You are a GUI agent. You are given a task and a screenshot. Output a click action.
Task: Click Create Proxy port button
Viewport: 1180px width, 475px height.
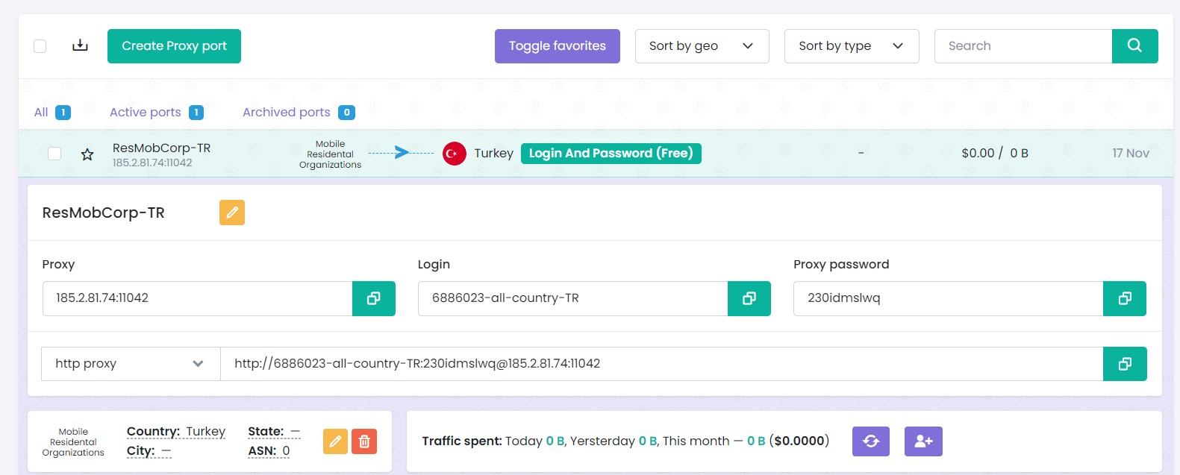(174, 46)
